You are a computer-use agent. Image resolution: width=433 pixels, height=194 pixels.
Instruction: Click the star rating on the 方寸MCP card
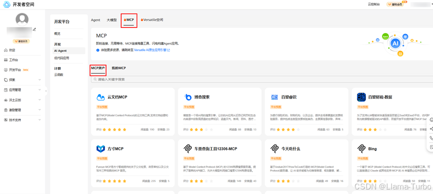pyautogui.click(x=115, y=181)
